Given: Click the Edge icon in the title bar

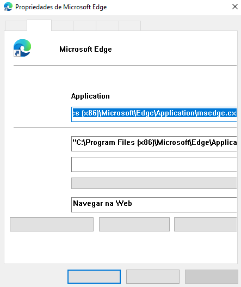Looking at the screenshot, I should click(x=8, y=7).
